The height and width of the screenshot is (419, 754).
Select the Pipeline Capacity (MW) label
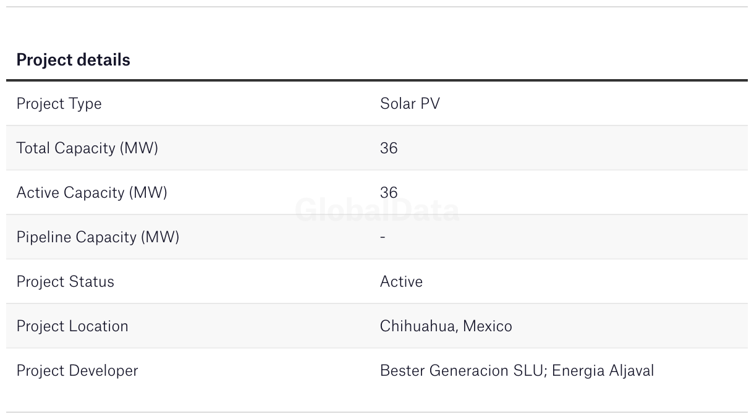click(98, 237)
